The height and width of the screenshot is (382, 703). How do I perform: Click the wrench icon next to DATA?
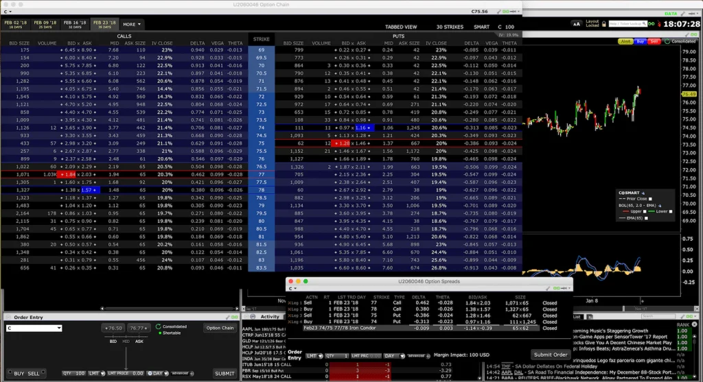pyautogui.click(x=683, y=14)
